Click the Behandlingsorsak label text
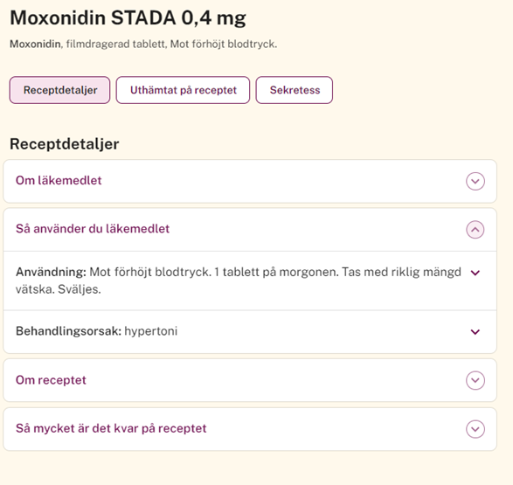Viewport: 513px width, 485px height. [x=68, y=331]
